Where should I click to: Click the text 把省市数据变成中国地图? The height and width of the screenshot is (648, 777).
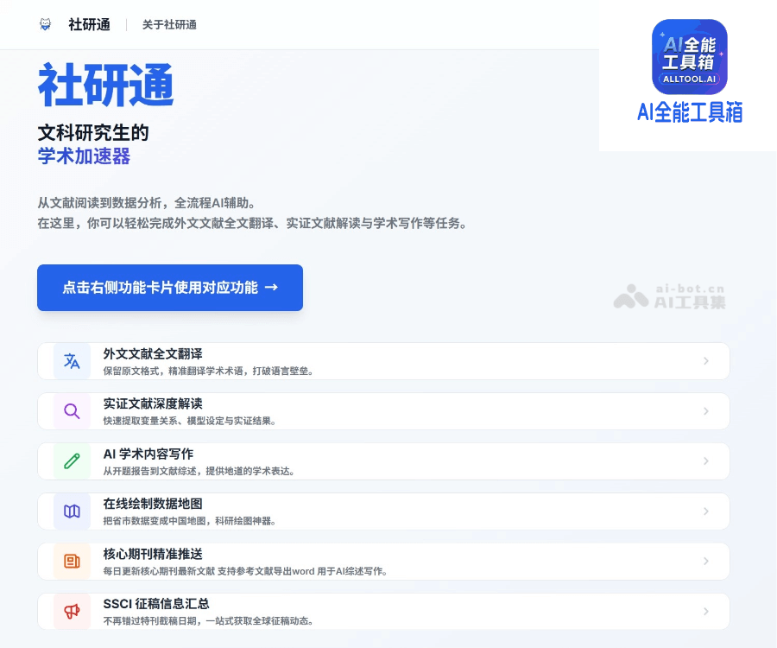pyautogui.click(x=155, y=521)
